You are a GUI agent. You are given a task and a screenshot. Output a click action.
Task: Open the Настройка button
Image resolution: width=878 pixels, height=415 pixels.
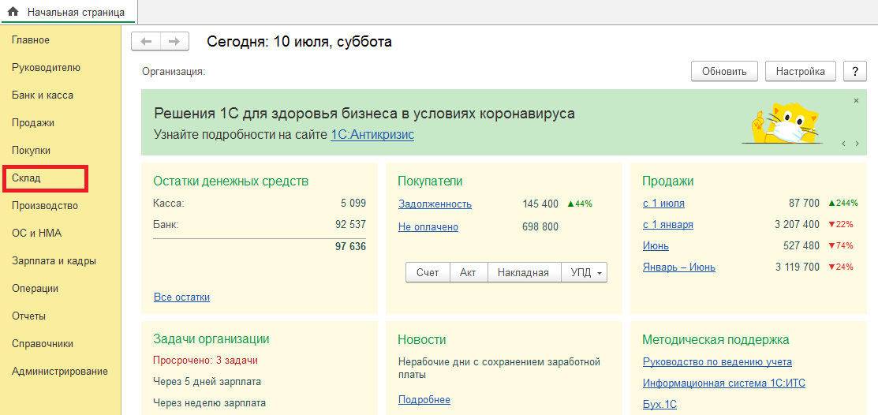(800, 71)
